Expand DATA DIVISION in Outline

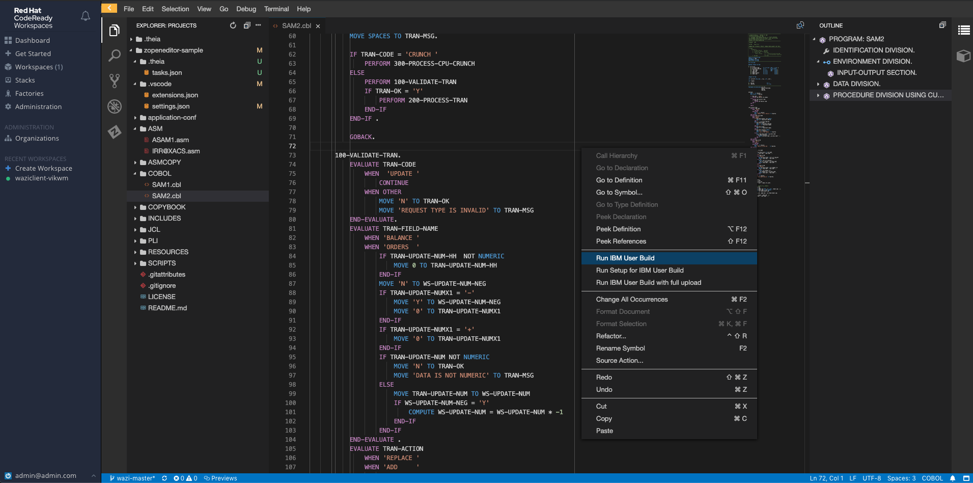click(818, 84)
